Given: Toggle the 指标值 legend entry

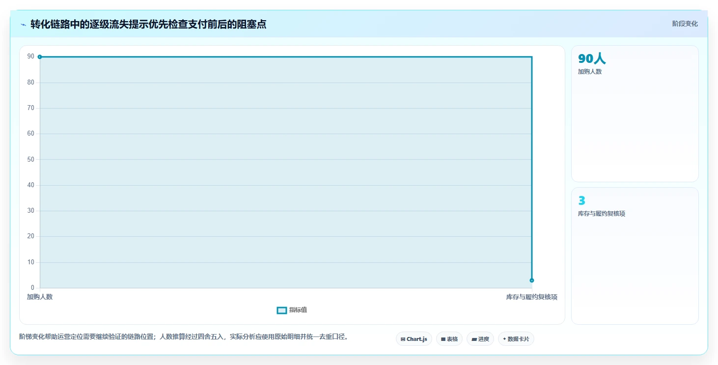Looking at the screenshot, I should click(292, 310).
